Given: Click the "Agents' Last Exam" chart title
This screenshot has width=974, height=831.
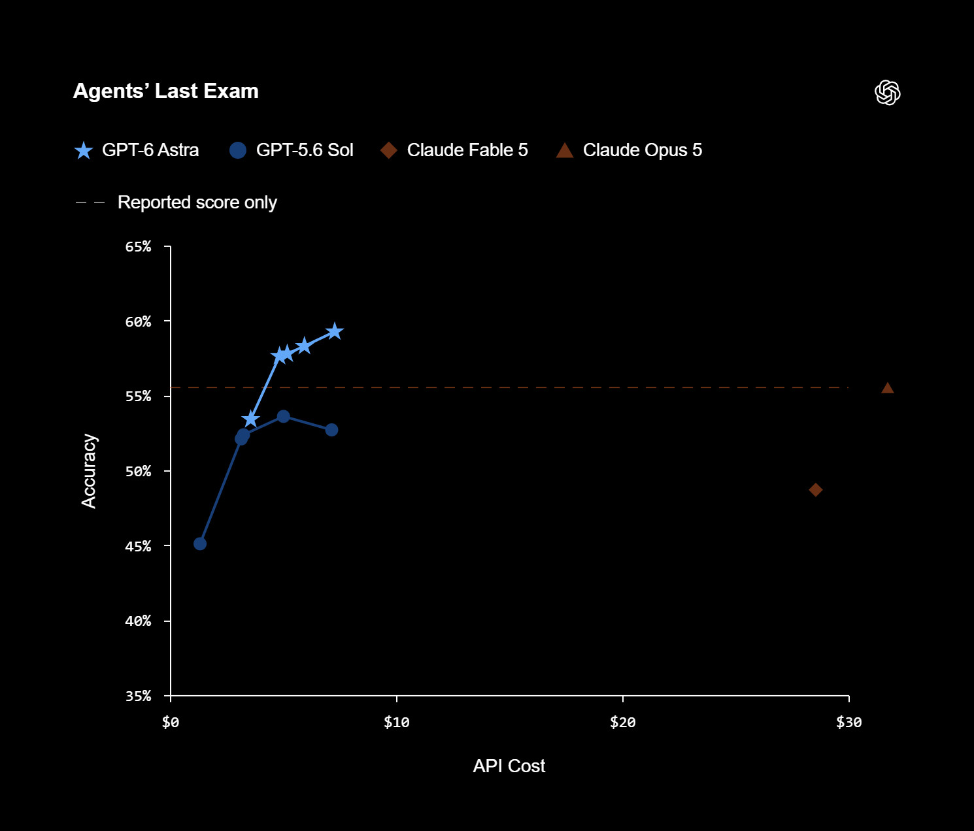Looking at the screenshot, I should 166,91.
